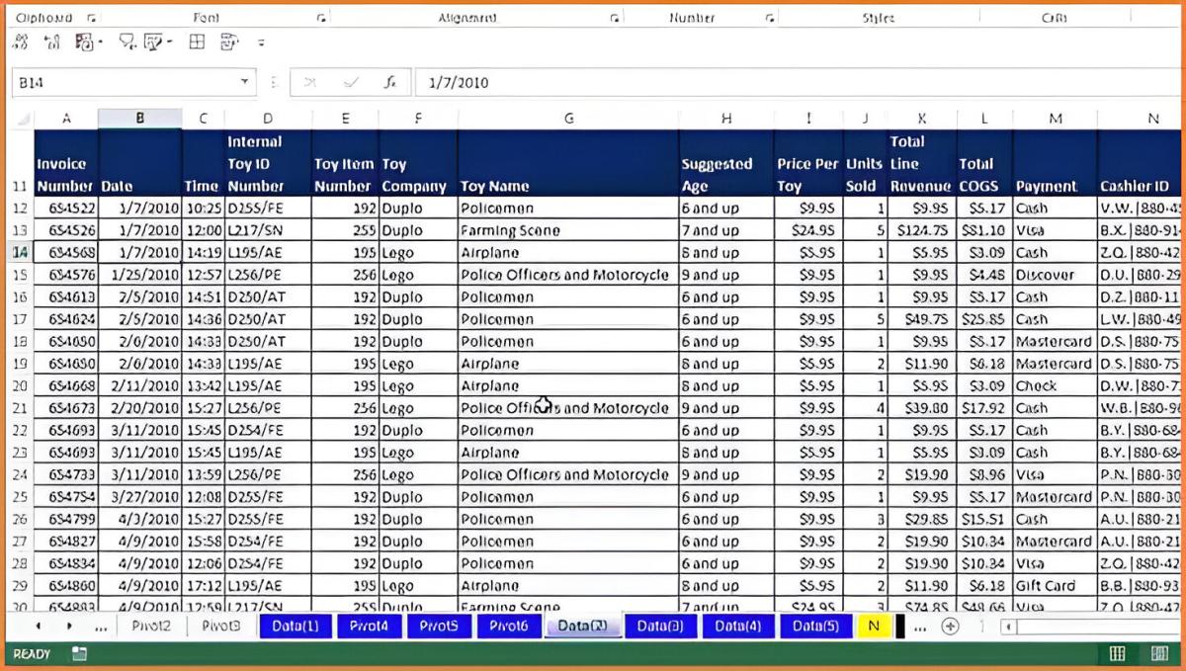Expand the Font group dialog launcher
The image size is (1186, 671).
click(x=320, y=18)
